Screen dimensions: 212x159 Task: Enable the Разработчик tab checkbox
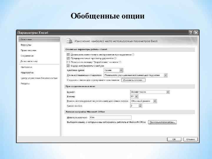click(68, 62)
